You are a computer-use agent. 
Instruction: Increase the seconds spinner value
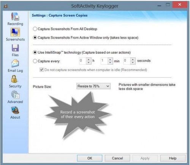(133, 59)
